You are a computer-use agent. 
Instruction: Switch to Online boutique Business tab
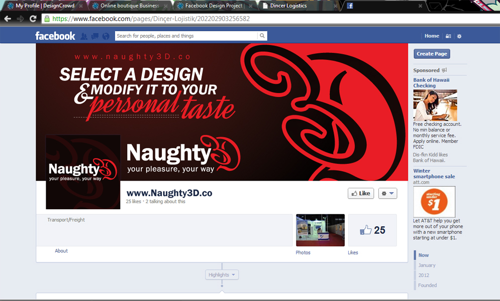point(130,6)
